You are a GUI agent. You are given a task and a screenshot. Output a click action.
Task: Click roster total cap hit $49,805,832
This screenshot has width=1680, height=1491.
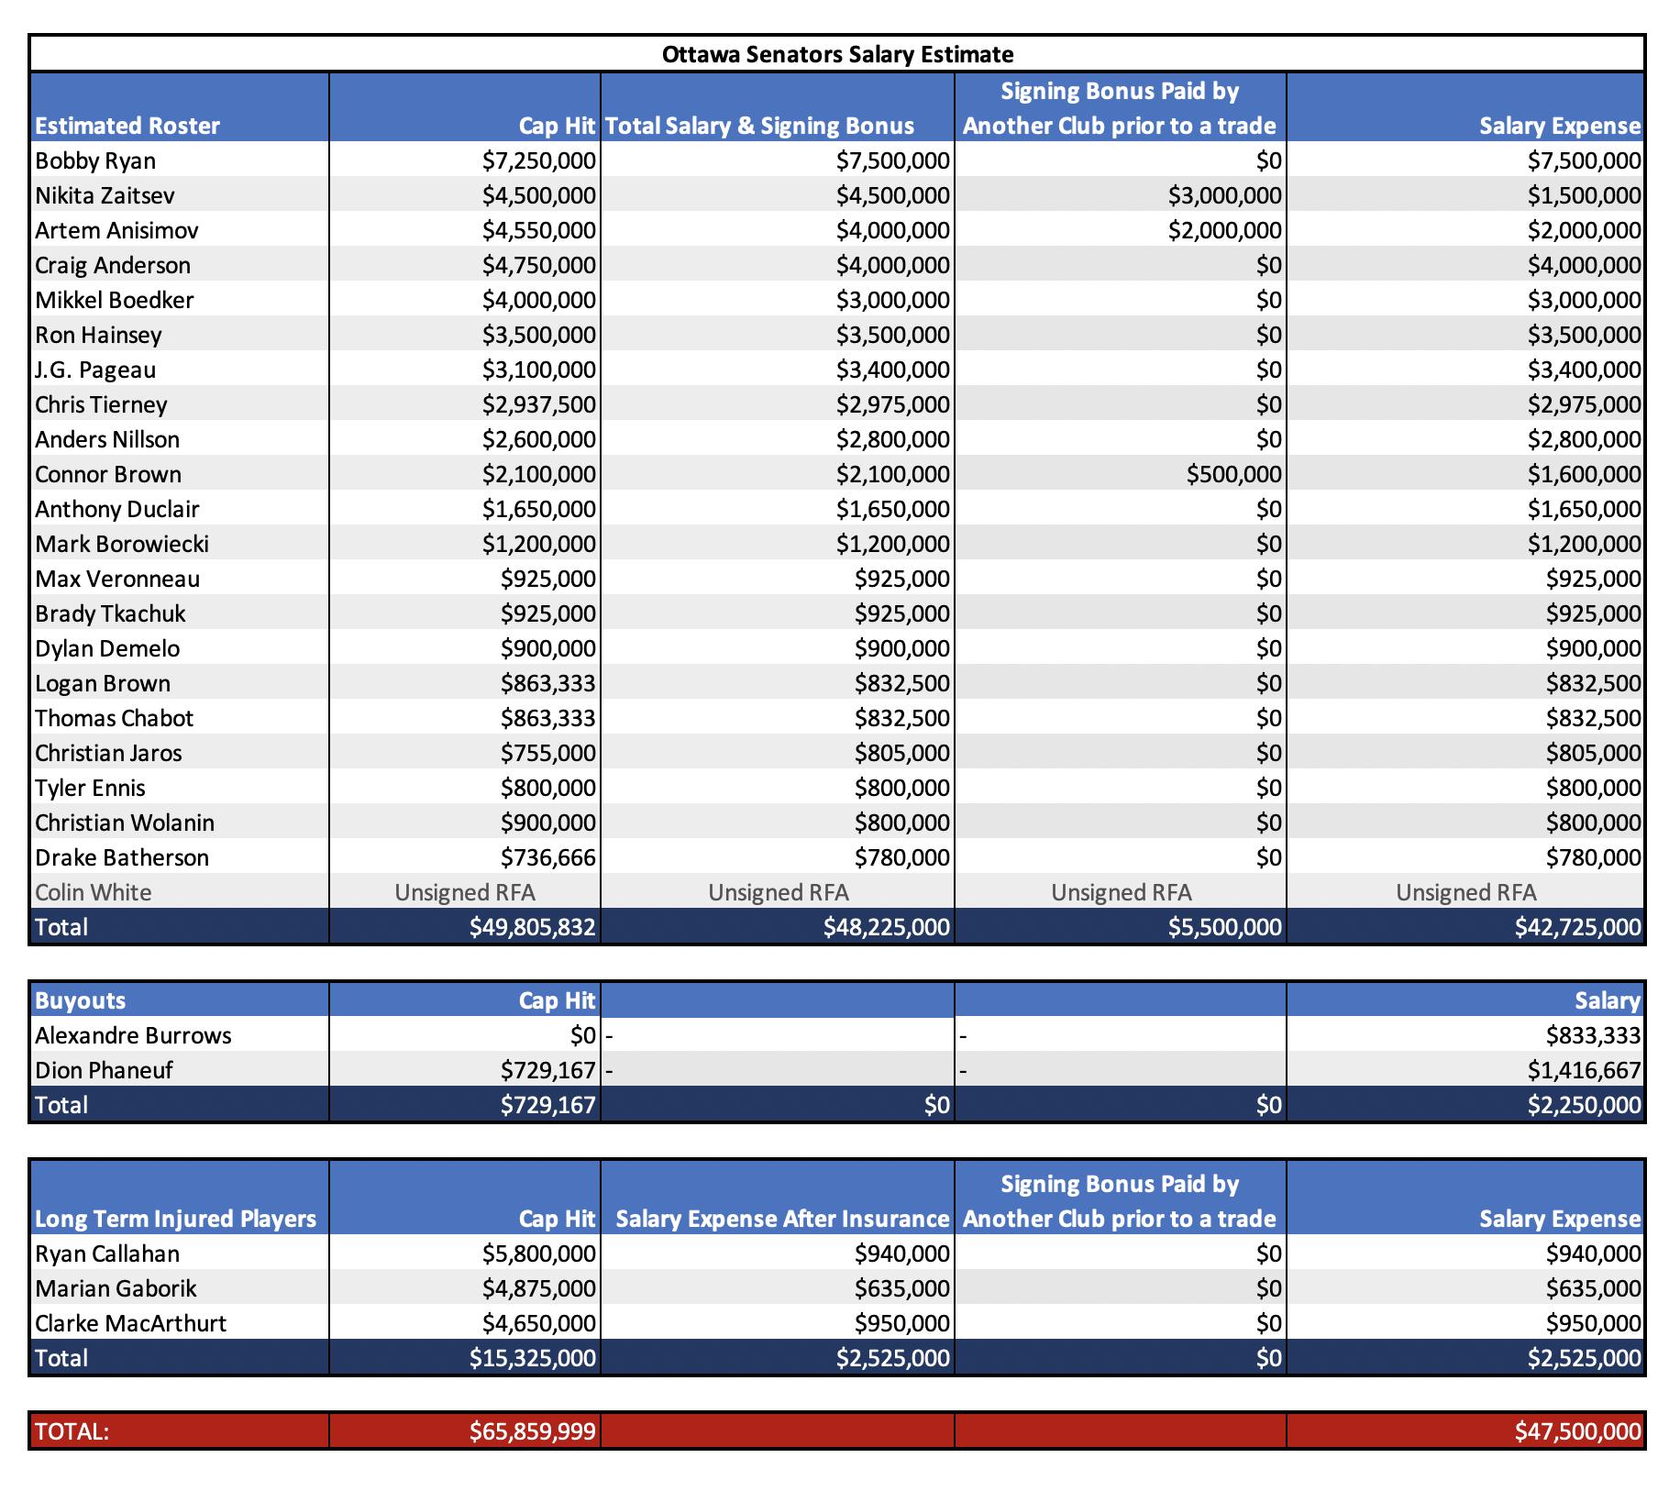465,927
